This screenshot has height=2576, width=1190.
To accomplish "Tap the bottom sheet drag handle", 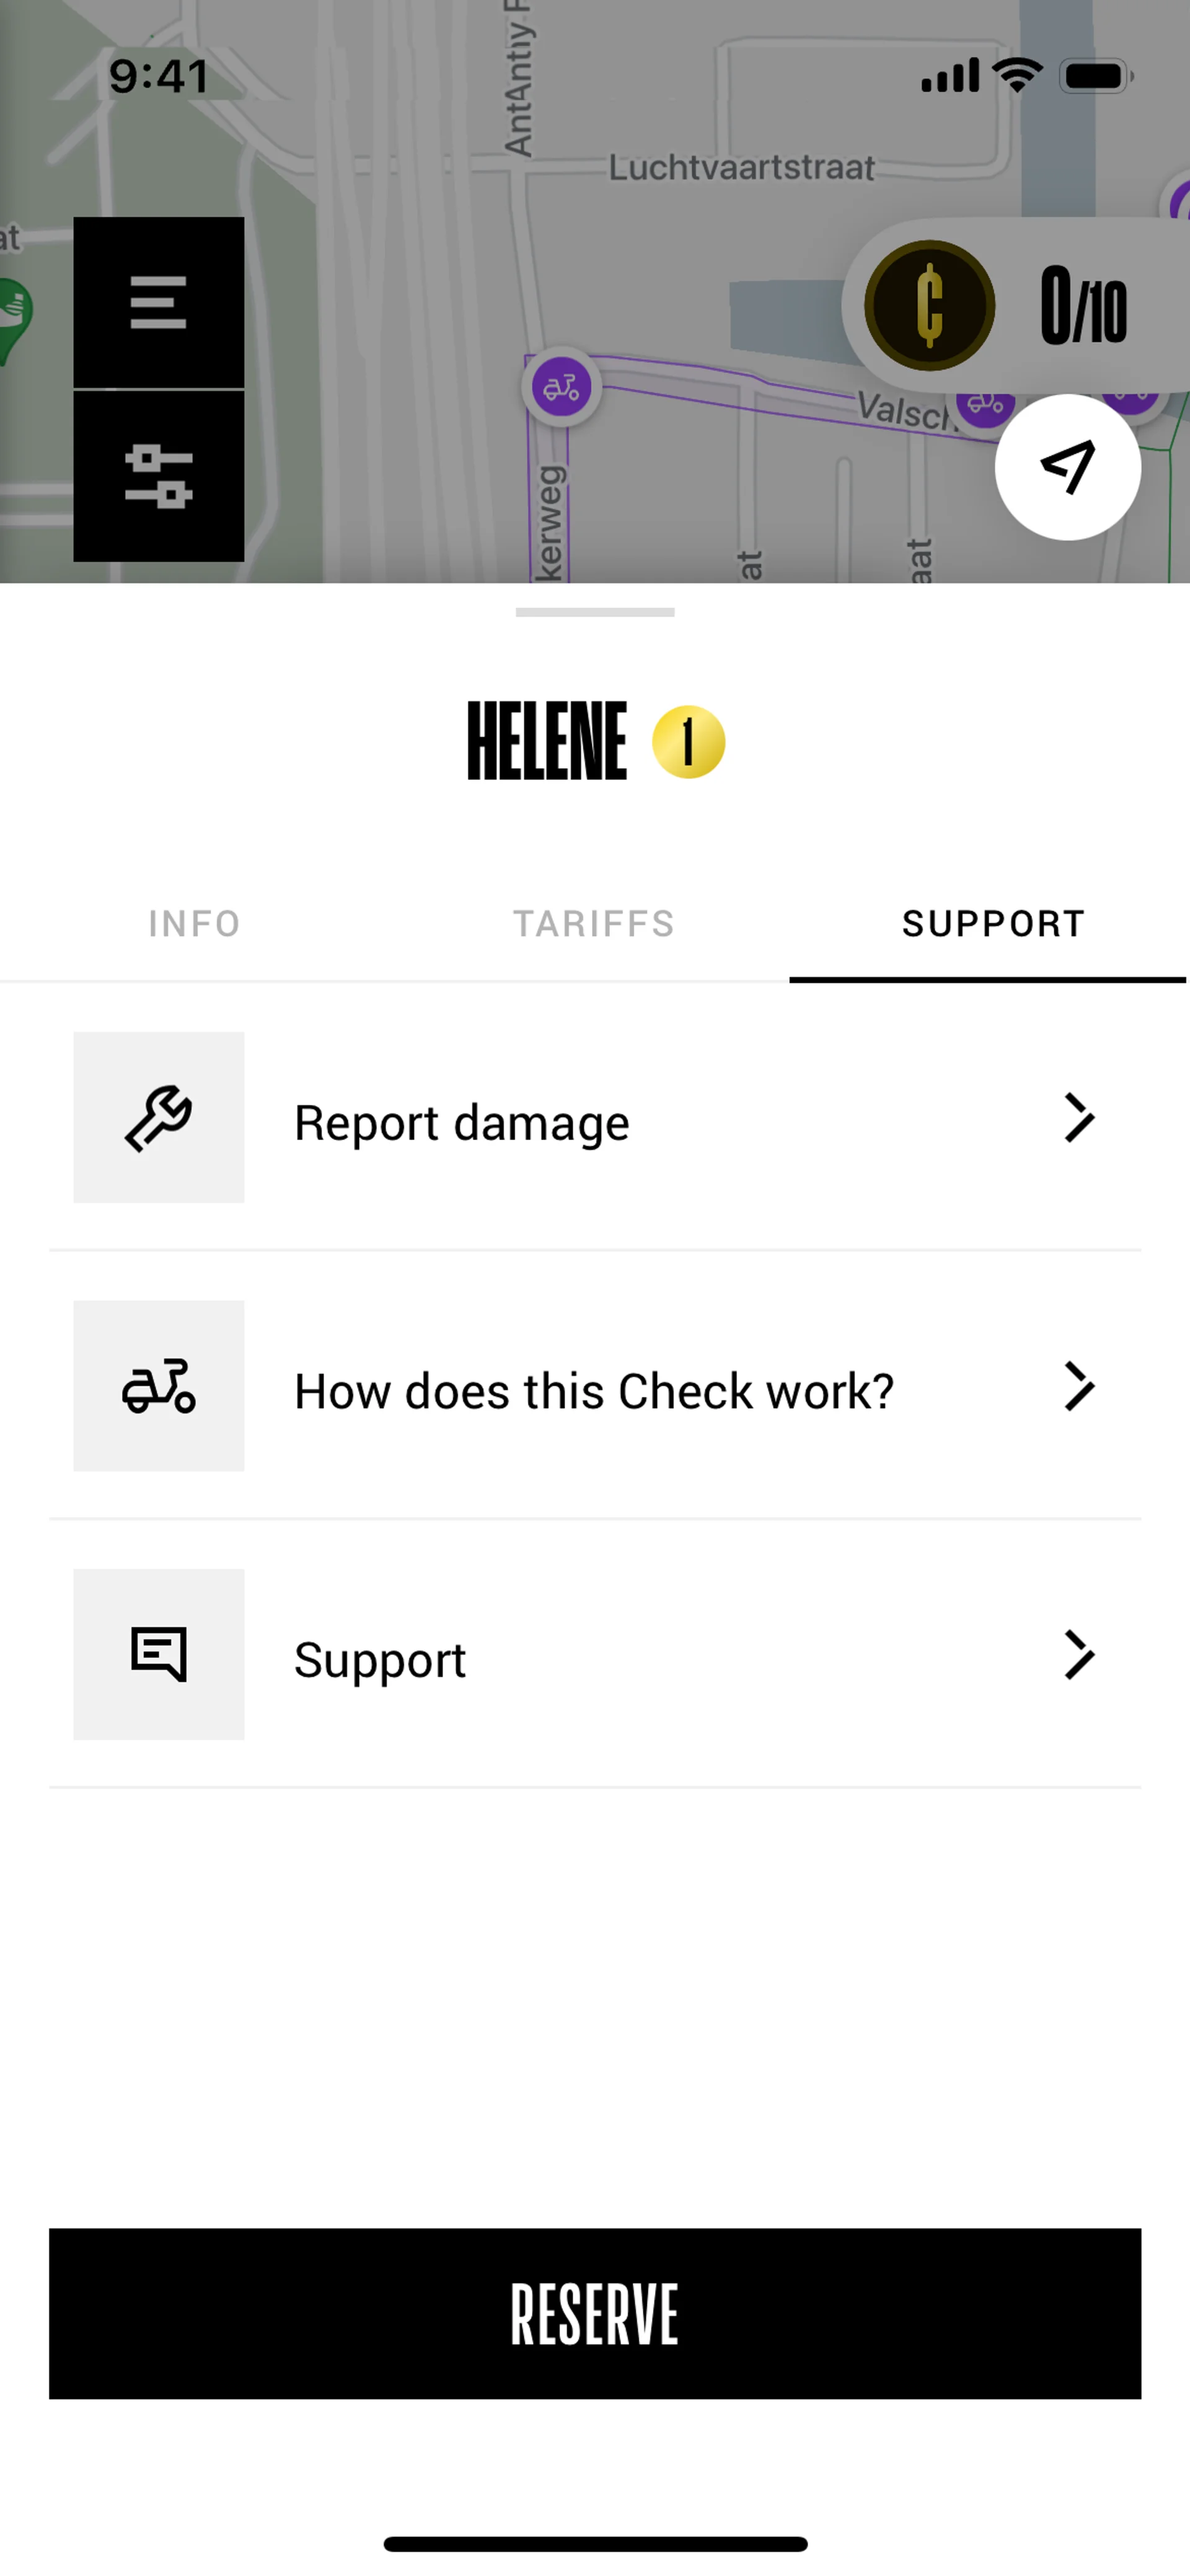I will 595,612.
